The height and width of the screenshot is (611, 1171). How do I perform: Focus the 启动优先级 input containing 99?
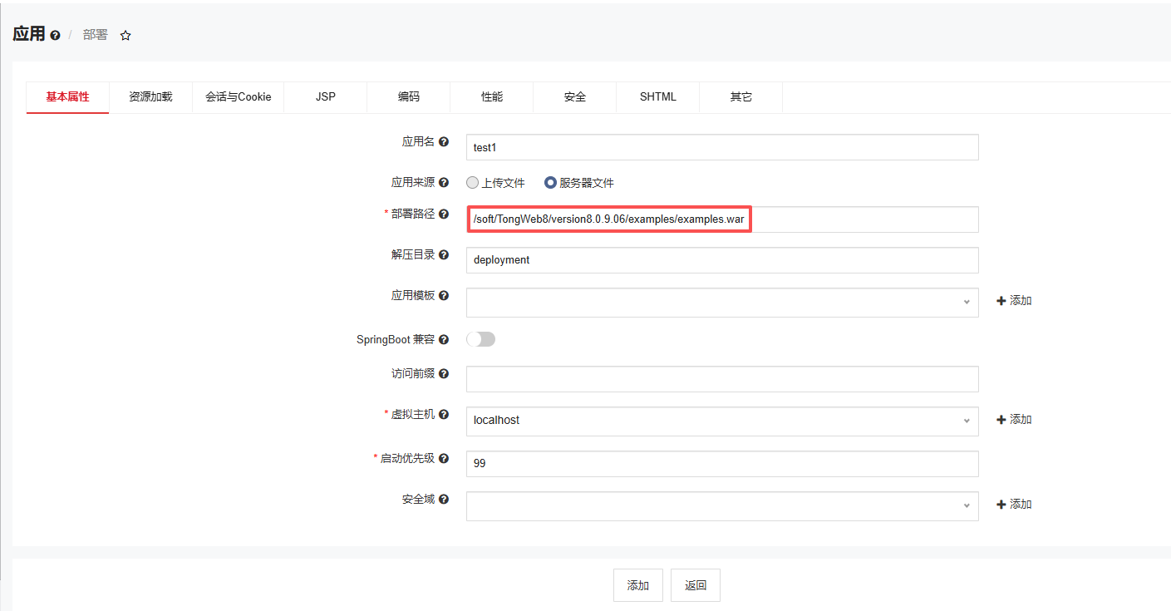pos(722,464)
